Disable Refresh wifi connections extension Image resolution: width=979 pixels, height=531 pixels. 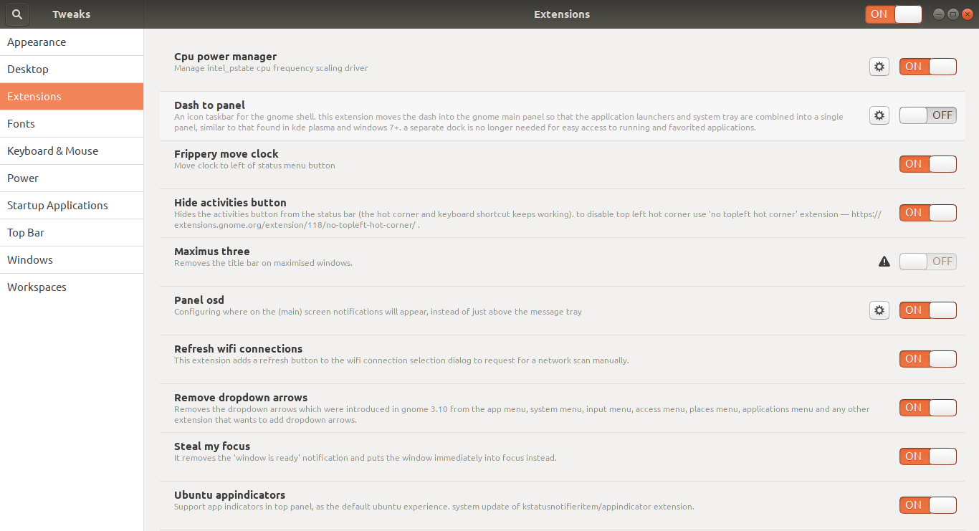pos(928,359)
